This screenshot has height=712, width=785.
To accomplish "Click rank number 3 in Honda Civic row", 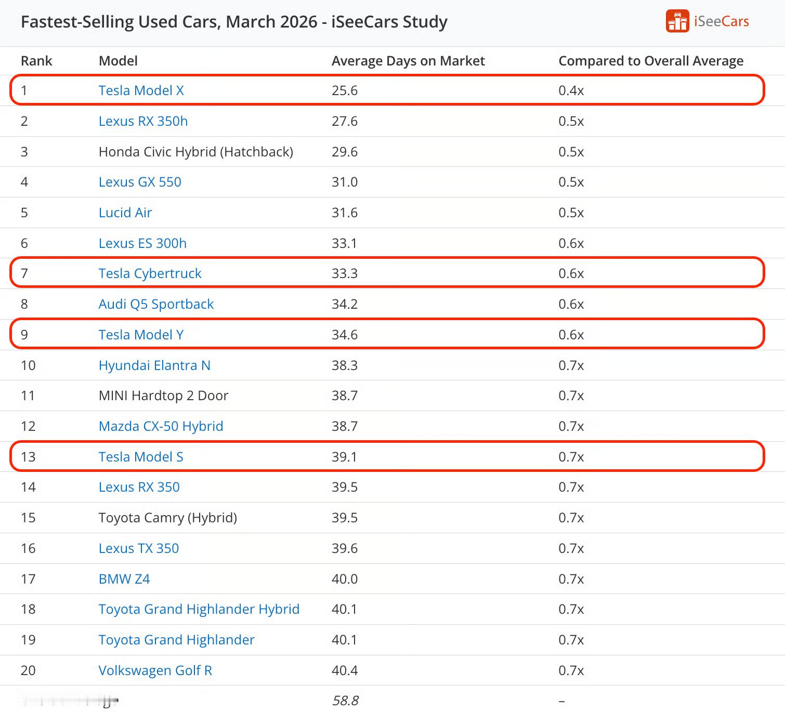I will coord(24,152).
